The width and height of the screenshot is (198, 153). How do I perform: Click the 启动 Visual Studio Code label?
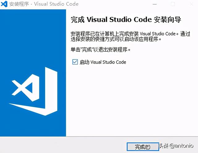point(103,62)
